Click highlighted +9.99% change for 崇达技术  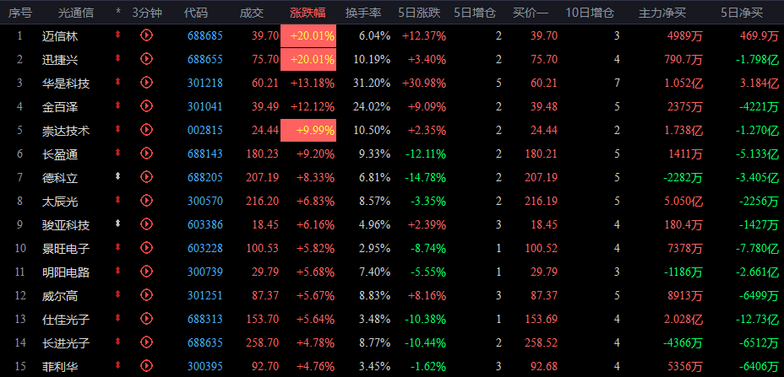(308, 131)
